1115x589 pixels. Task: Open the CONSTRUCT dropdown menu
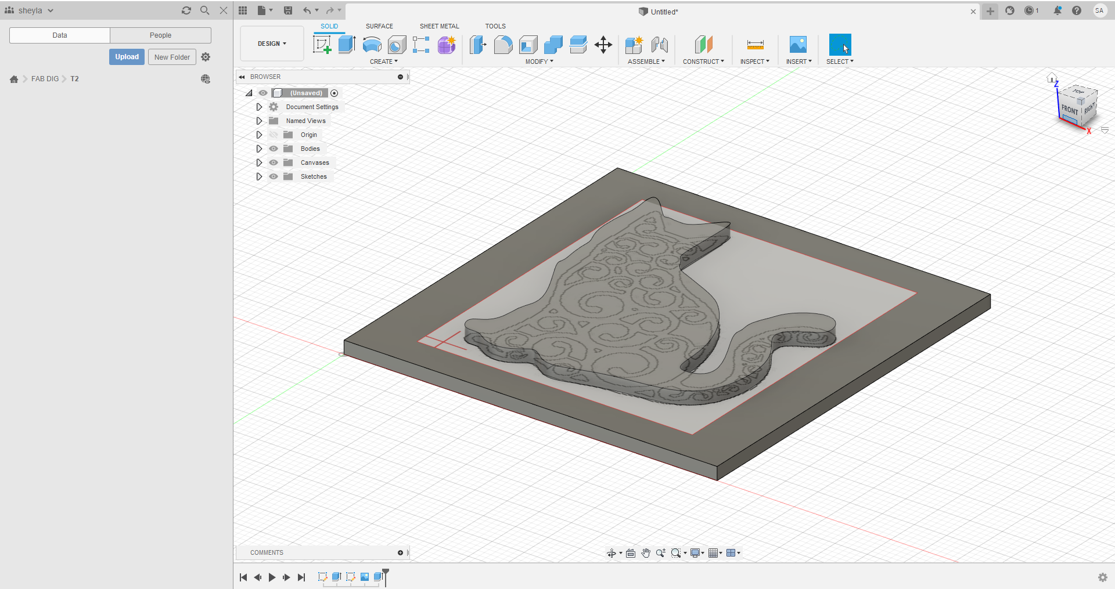tap(703, 62)
